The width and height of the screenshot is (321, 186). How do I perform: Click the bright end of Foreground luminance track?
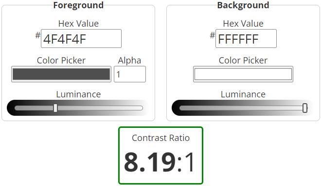tap(139, 108)
